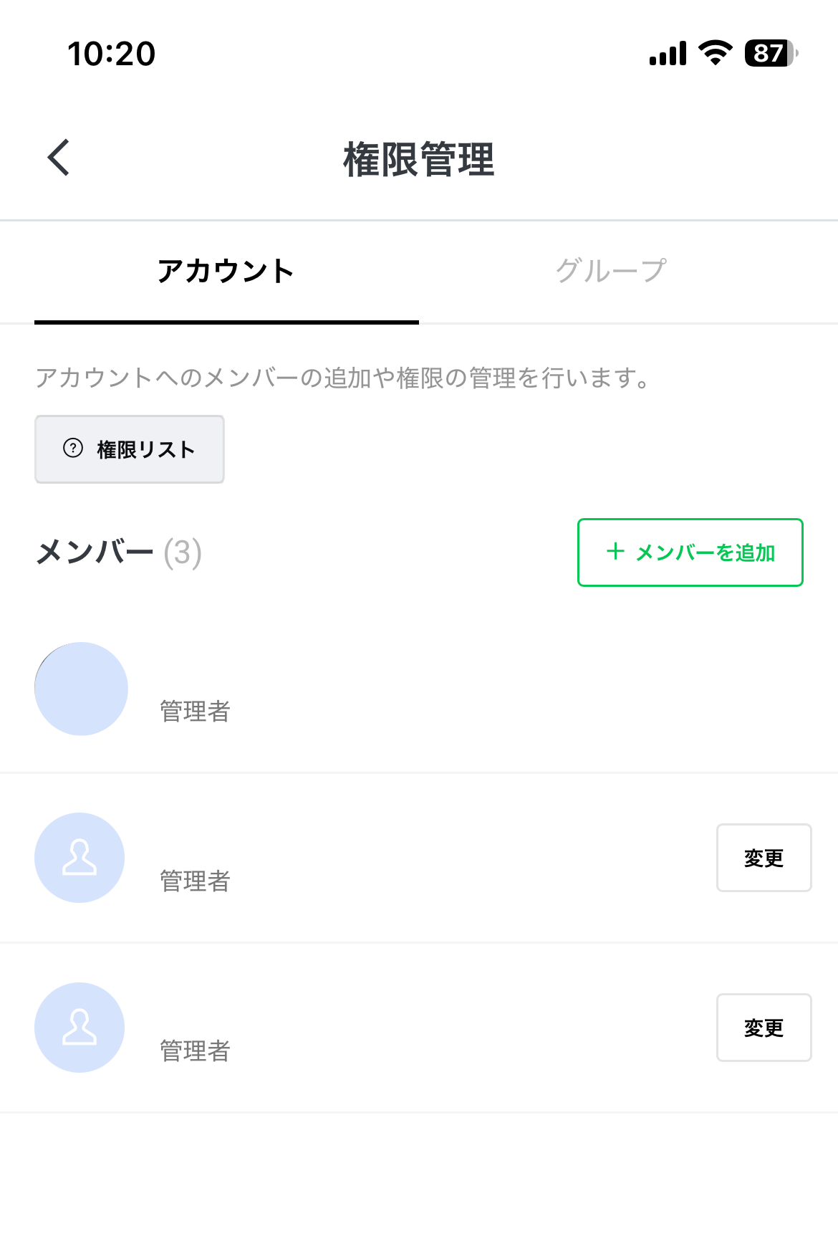Tap the battery indicator showing 87
The height and width of the screenshot is (1254, 838).
[x=771, y=53]
